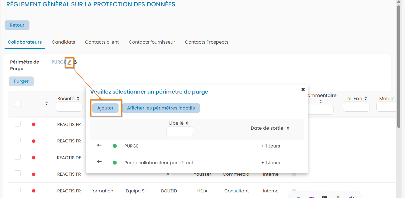Click red status dot in first REACTIS FR row
405x198 pixels.
[x=34, y=124]
